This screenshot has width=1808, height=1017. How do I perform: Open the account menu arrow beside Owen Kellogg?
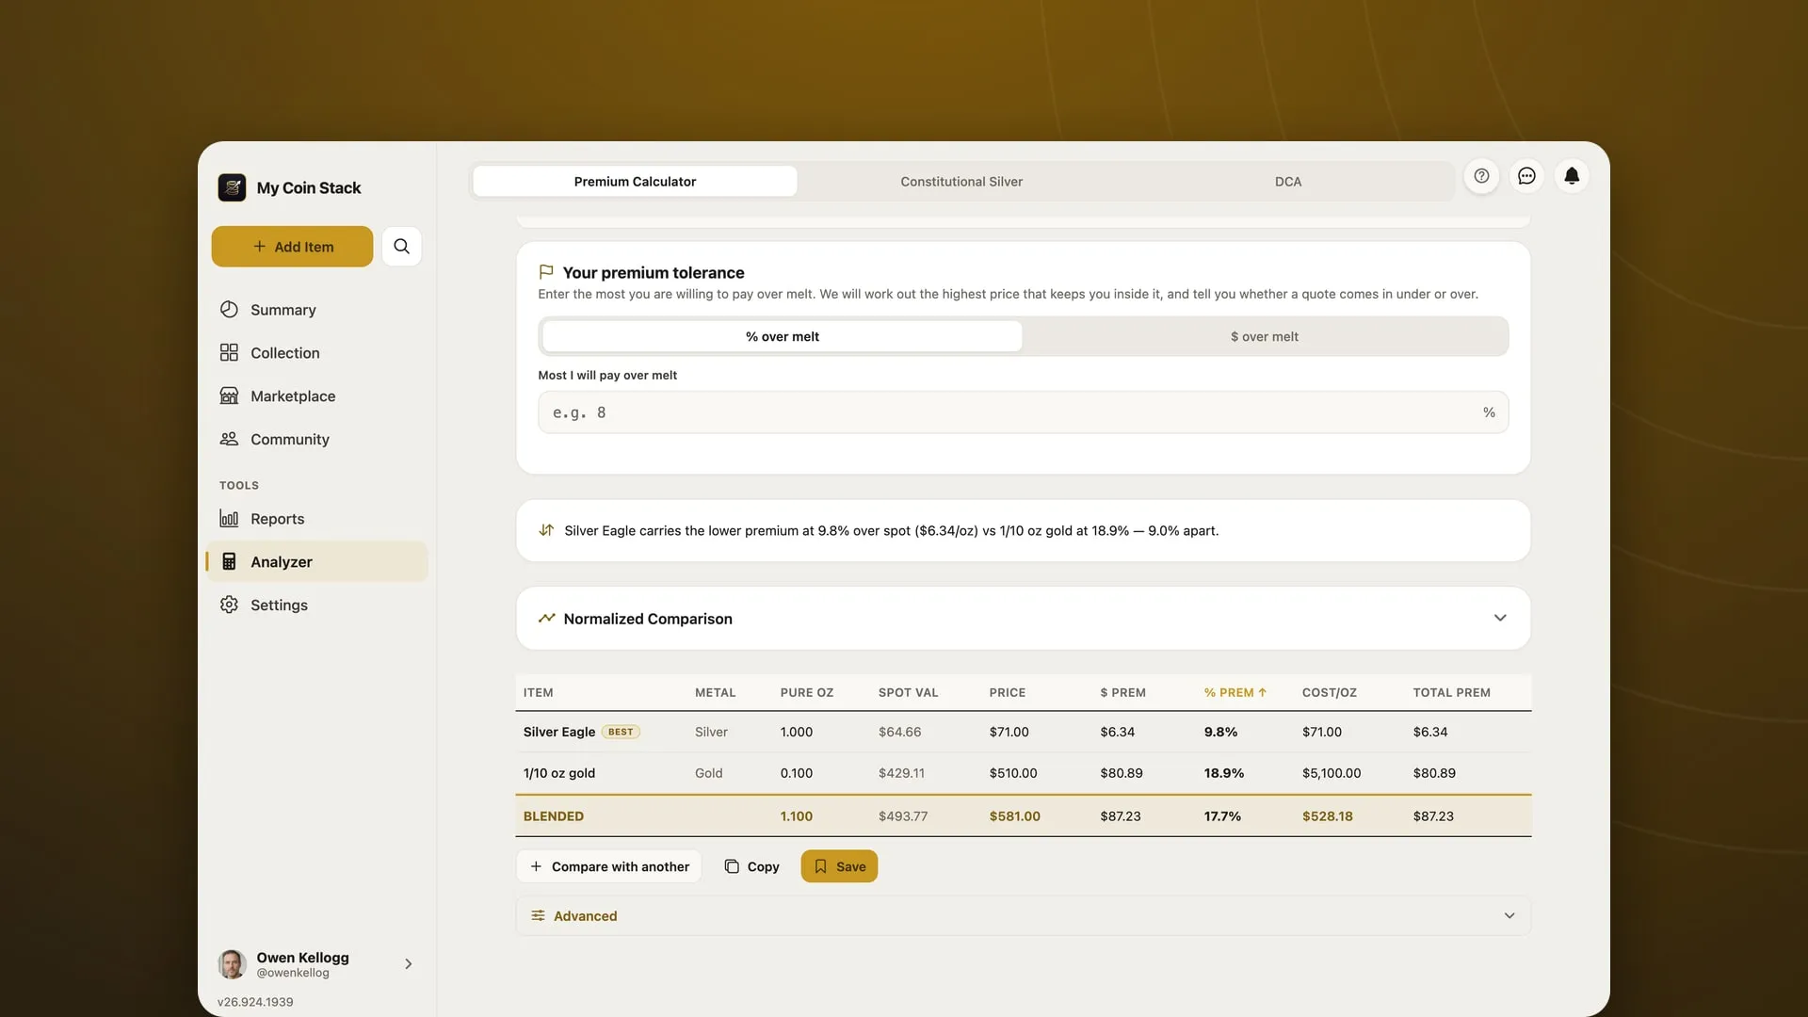click(408, 964)
